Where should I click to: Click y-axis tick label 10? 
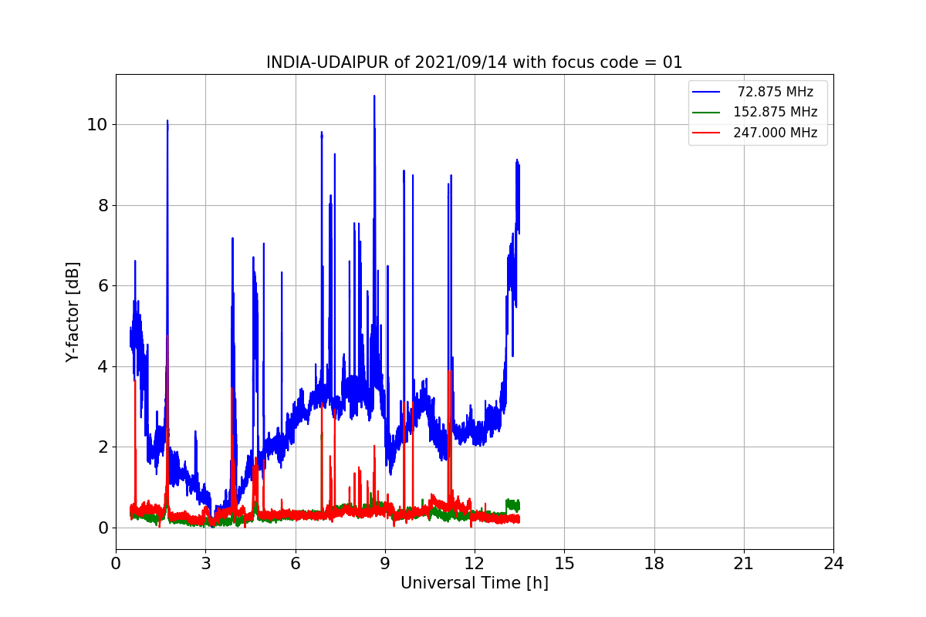(x=99, y=125)
